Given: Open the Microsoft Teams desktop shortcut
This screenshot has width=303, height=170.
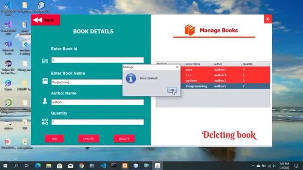Looking at the screenshot, I should point(8,48).
